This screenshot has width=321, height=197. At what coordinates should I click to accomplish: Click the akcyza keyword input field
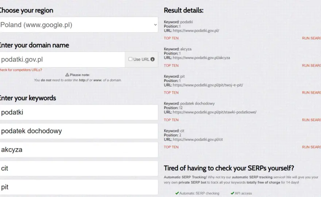(x=79, y=150)
